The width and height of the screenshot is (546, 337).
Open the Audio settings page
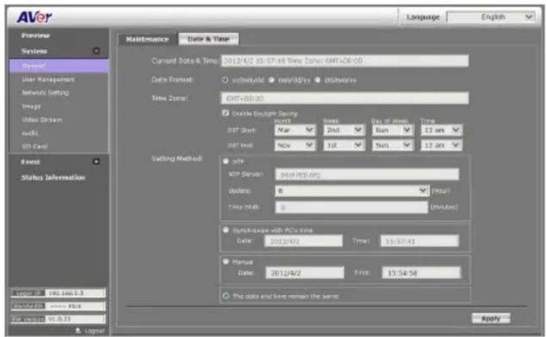click(x=30, y=133)
